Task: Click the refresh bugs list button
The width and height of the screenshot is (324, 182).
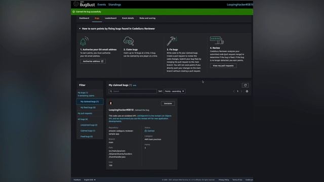Action: 245,85
